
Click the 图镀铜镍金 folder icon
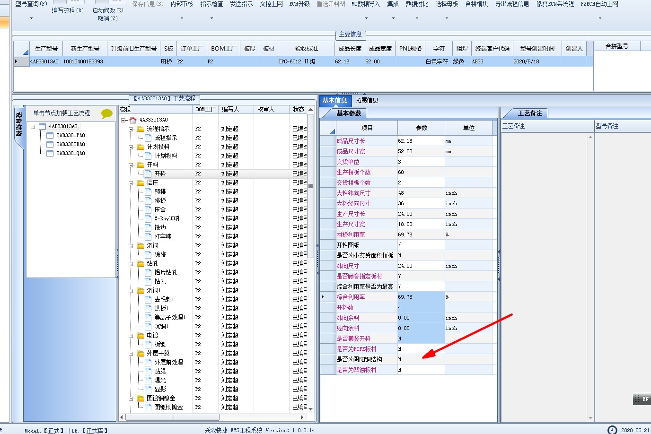(141, 398)
